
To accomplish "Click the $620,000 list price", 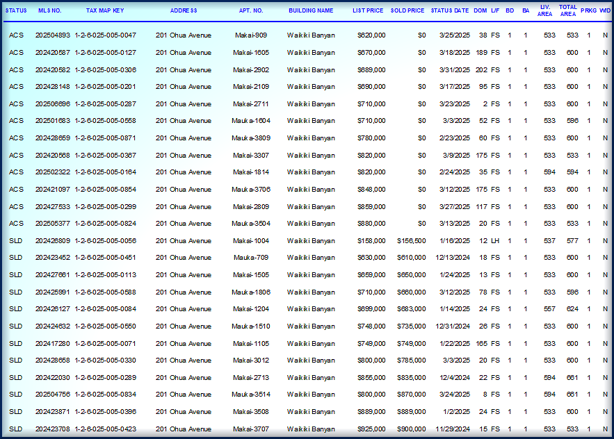I will point(371,35).
